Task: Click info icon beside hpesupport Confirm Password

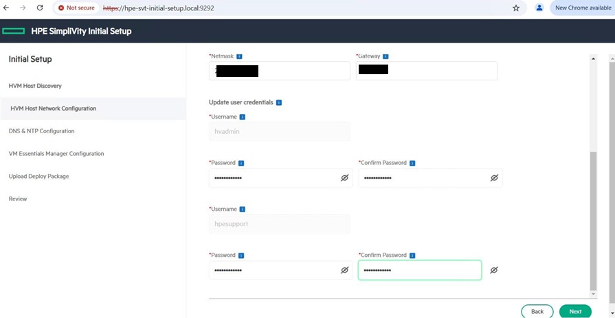Action: 412,255
